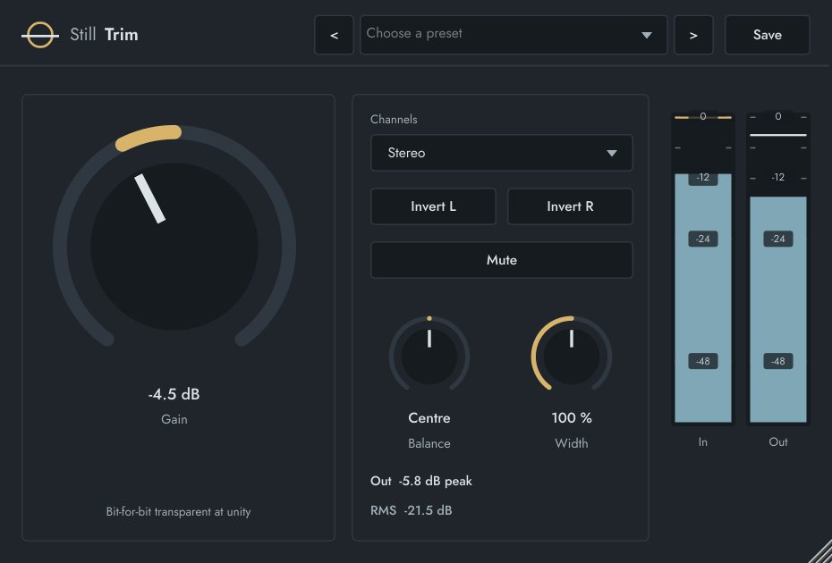Save the current preset
This screenshot has height=563, width=832.
click(768, 35)
